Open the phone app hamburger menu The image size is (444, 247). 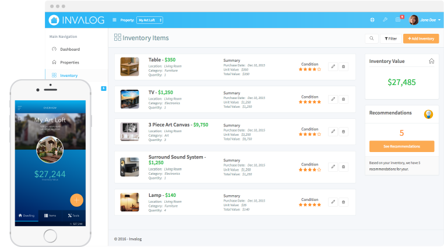pos(19,108)
